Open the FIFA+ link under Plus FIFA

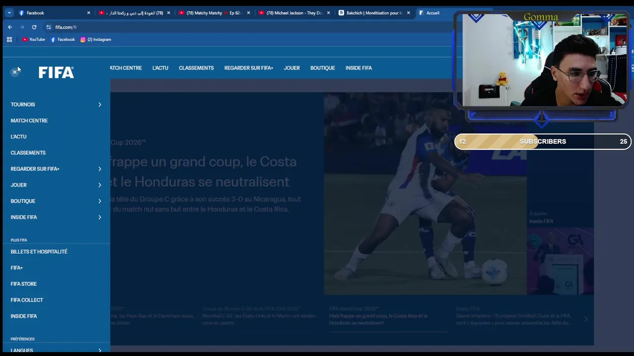[x=17, y=268]
